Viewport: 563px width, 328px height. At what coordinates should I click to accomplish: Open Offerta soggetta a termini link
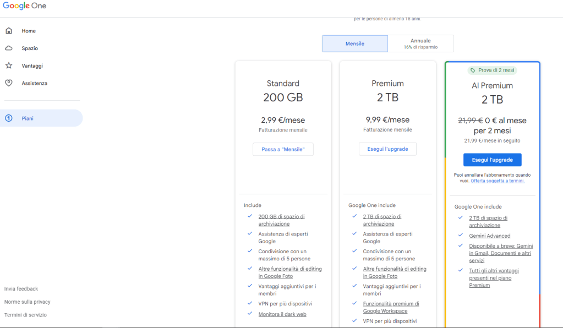[498, 181]
